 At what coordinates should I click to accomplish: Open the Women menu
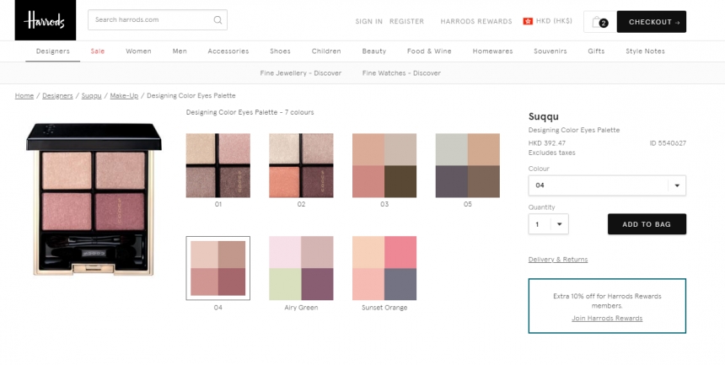(x=138, y=51)
